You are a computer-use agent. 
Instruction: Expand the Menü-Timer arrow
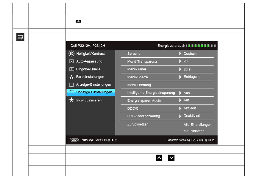(180, 69)
